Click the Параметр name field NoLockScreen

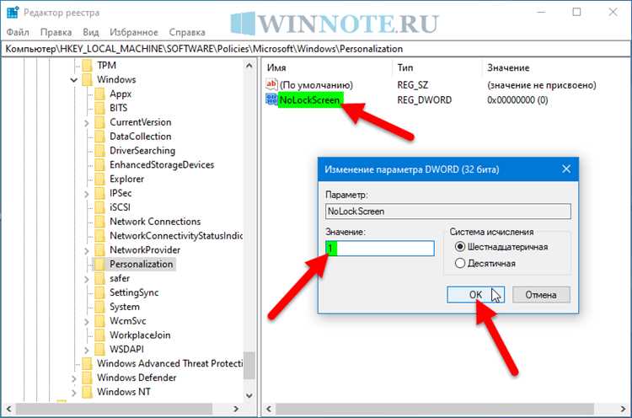447,212
